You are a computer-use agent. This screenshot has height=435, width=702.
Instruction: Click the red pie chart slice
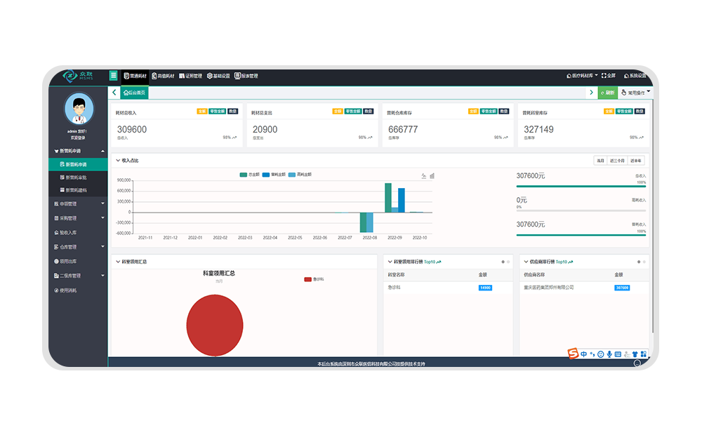click(214, 325)
